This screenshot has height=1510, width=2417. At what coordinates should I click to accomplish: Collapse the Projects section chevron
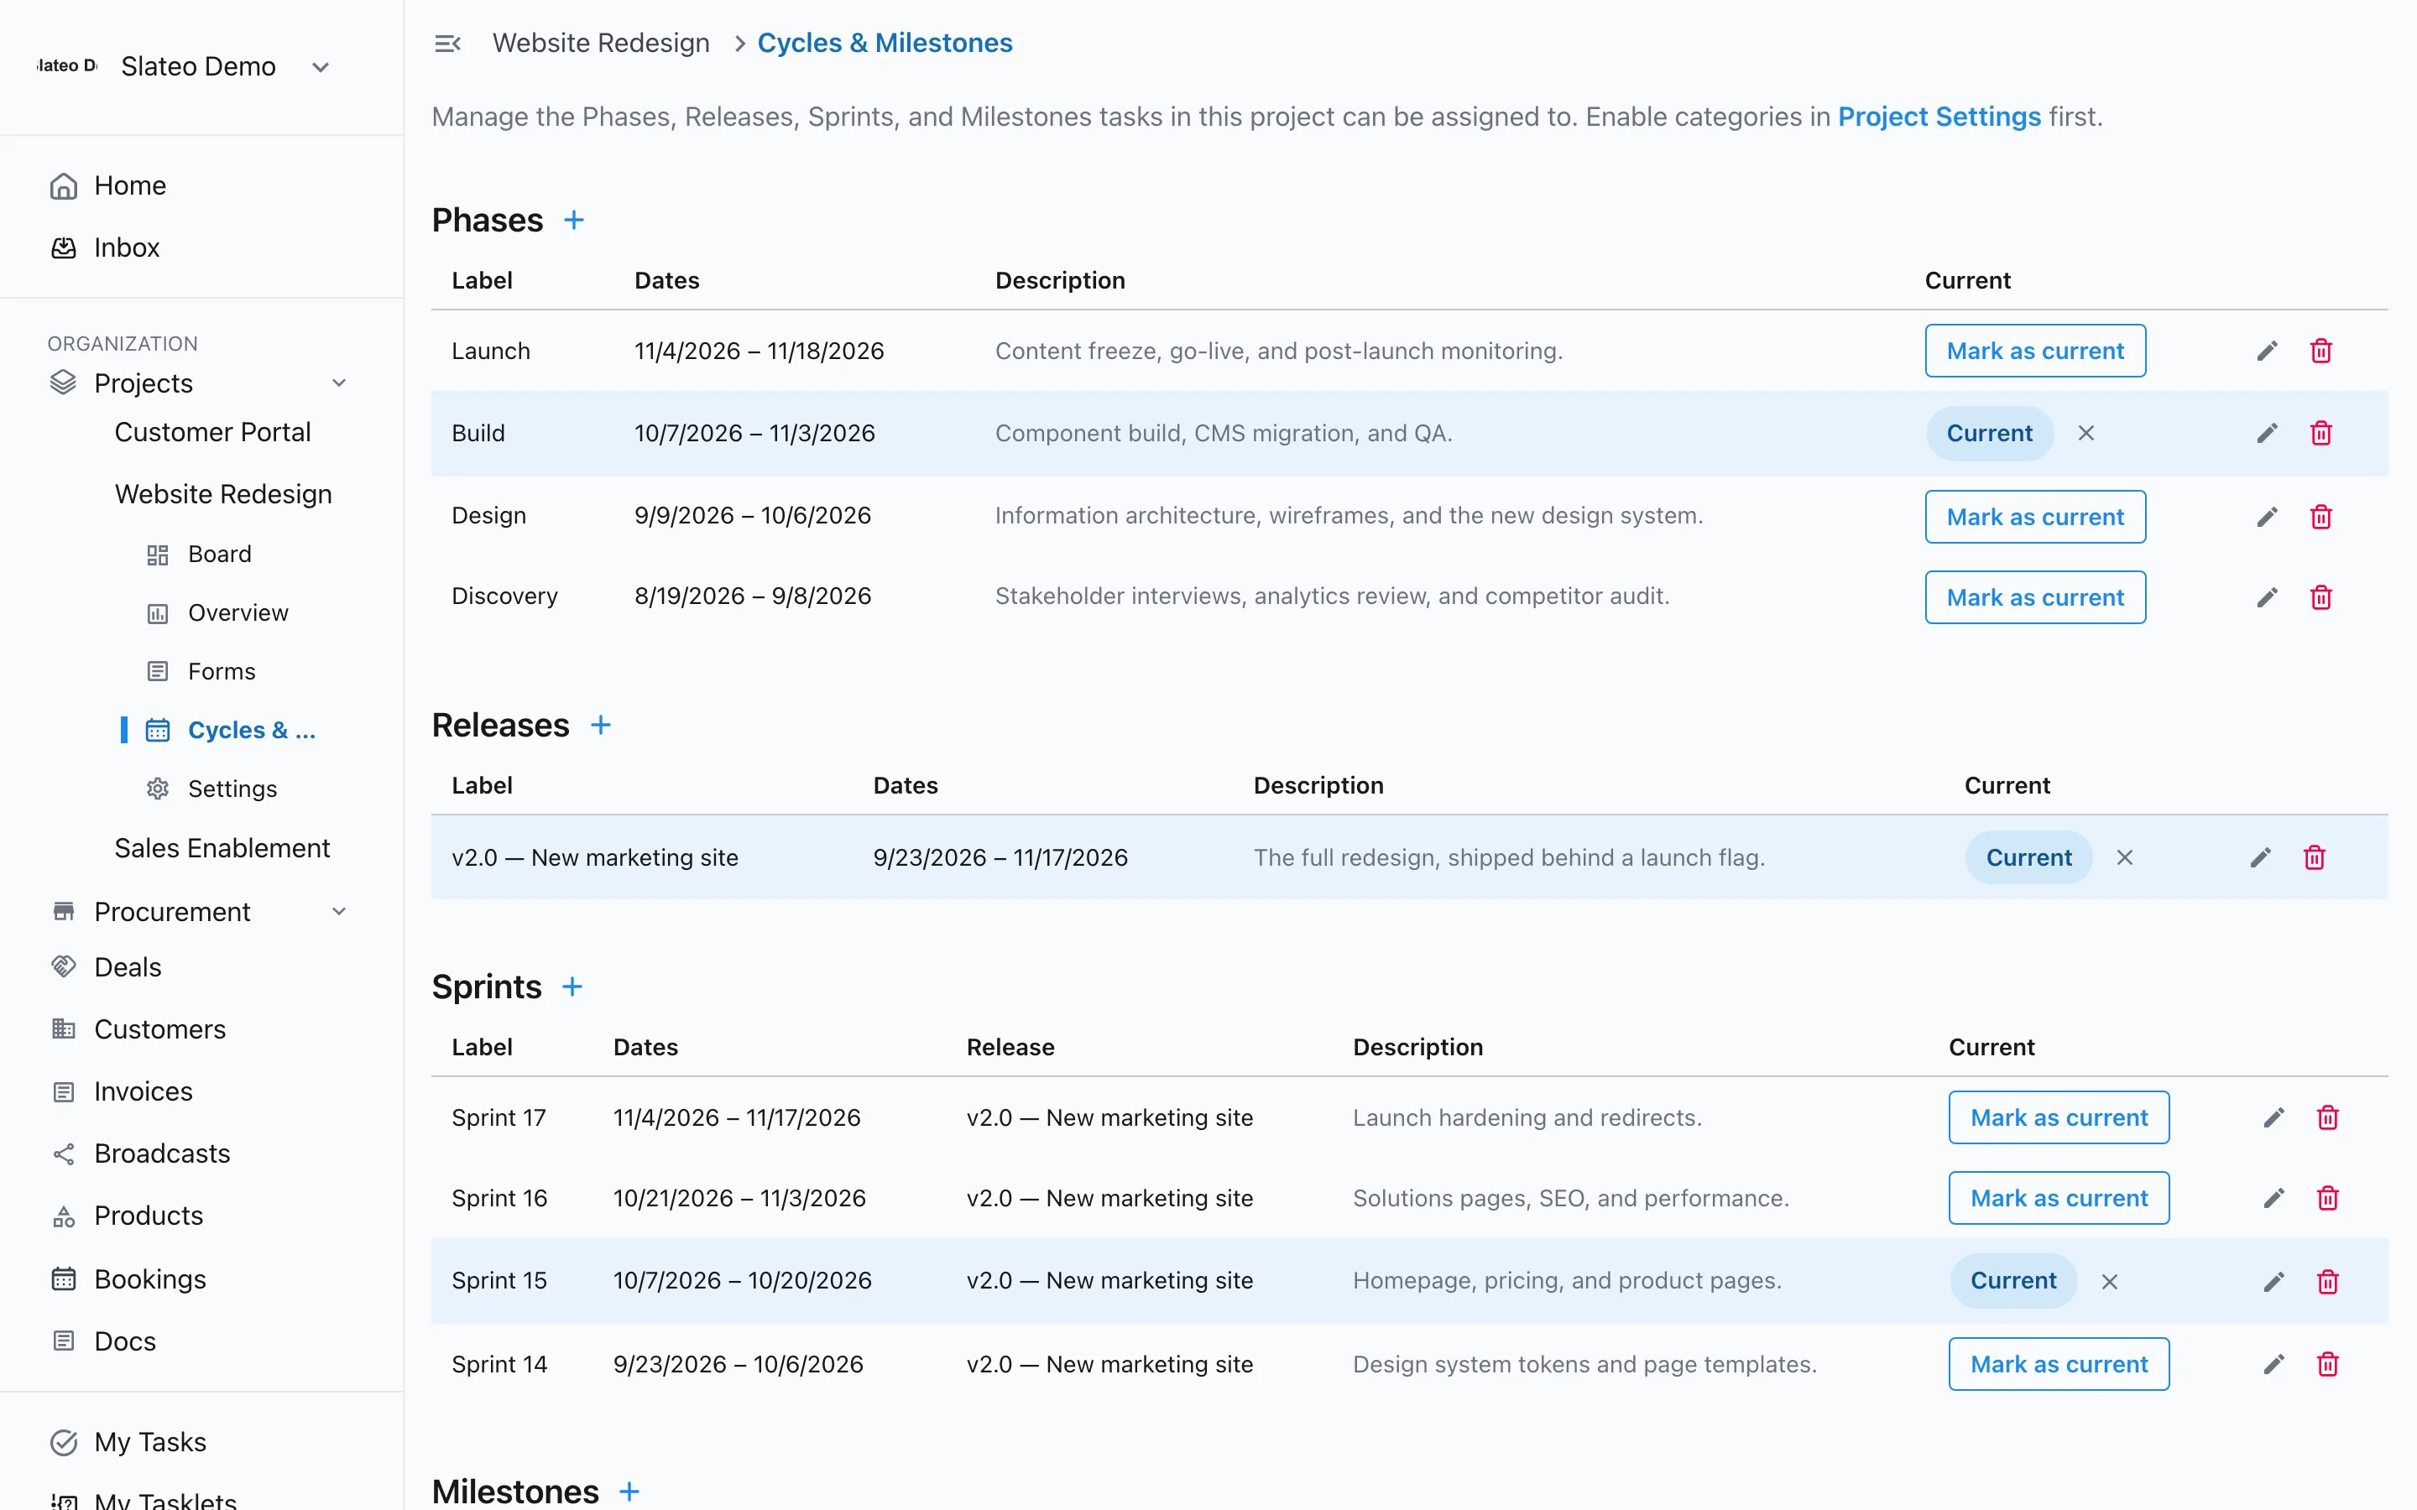tap(338, 383)
